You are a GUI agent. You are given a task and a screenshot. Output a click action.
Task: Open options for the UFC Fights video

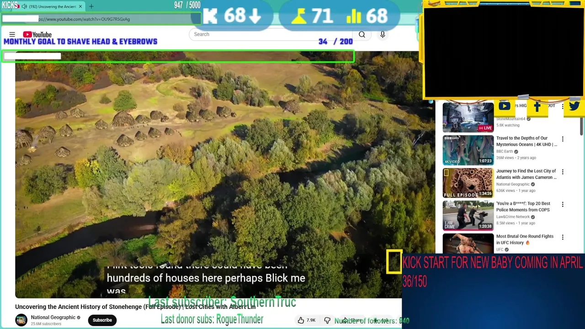563,237
